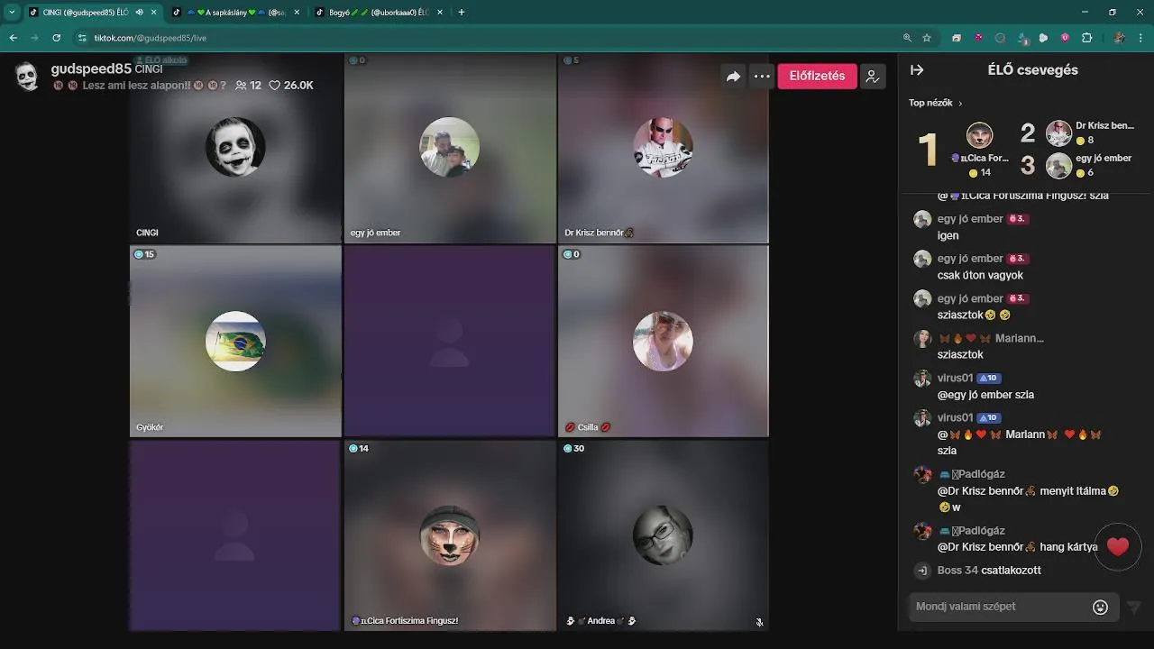This screenshot has height=649, width=1154.
Task: Open the Chrome three-dot menu
Action: [1140, 38]
